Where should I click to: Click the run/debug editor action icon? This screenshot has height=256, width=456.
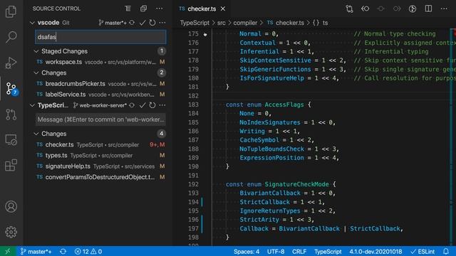413,9
